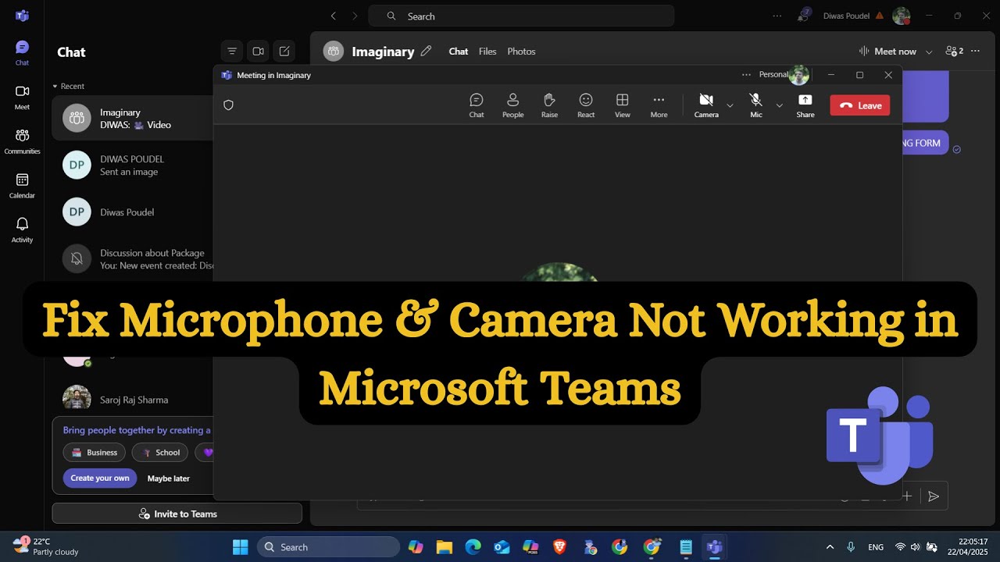
Task: Start a video call from Chat header
Action: (258, 52)
